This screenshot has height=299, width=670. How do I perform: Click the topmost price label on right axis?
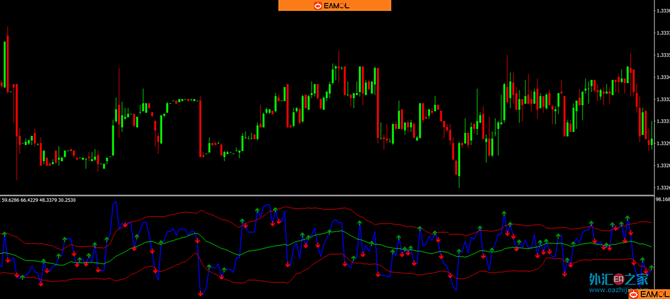[663, 11]
